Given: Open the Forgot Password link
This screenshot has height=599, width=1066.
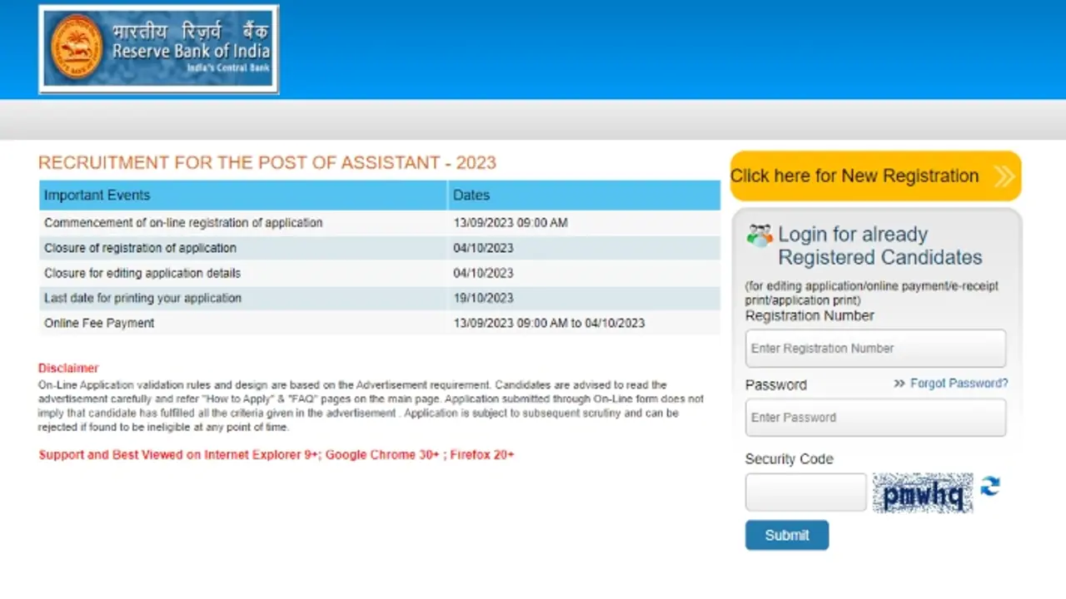Looking at the screenshot, I should point(959,384).
